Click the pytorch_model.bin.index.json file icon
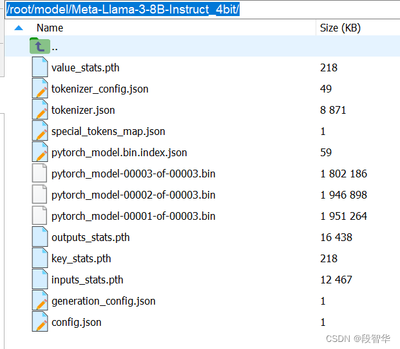This screenshot has width=400, height=349. click(x=40, y=152)
